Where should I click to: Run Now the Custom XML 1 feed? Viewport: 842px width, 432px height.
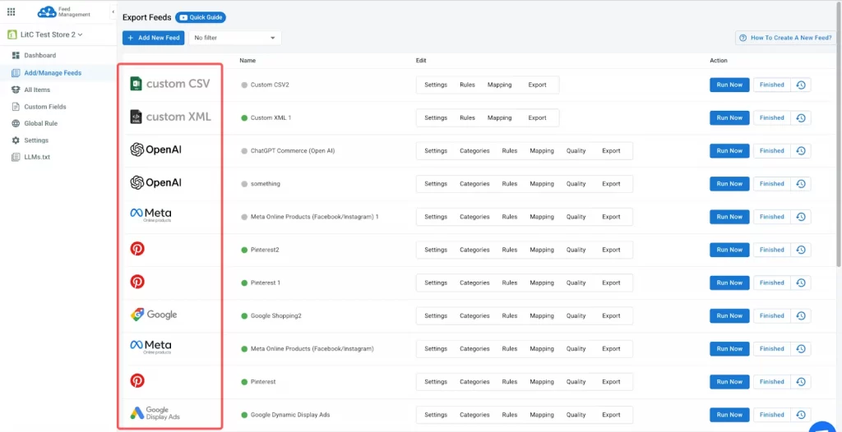point(729,118)
